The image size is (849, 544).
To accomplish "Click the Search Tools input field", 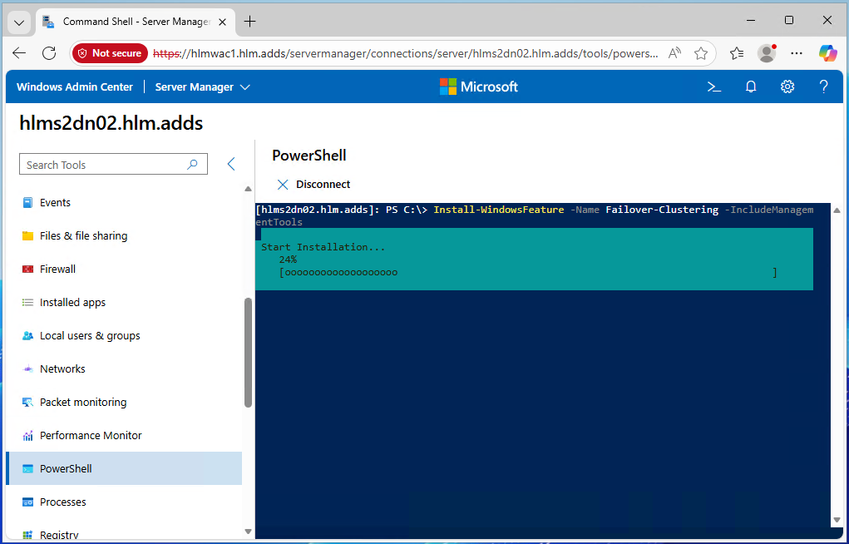I will (x=104, y=165).
